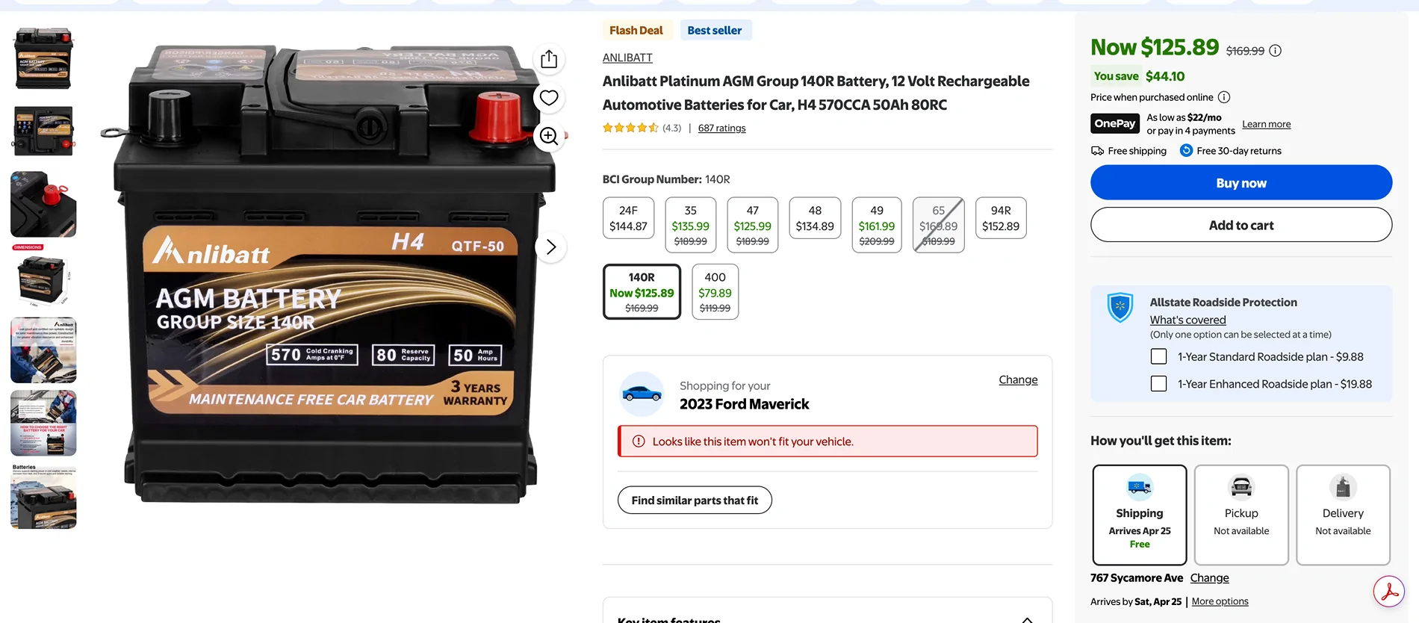Select the Dimensions thumbnail

(x=43, y=276)
